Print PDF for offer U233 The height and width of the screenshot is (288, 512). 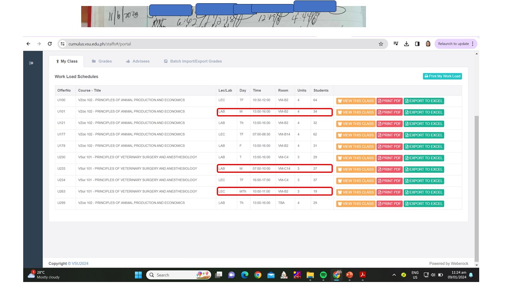(x=389, y=169)
